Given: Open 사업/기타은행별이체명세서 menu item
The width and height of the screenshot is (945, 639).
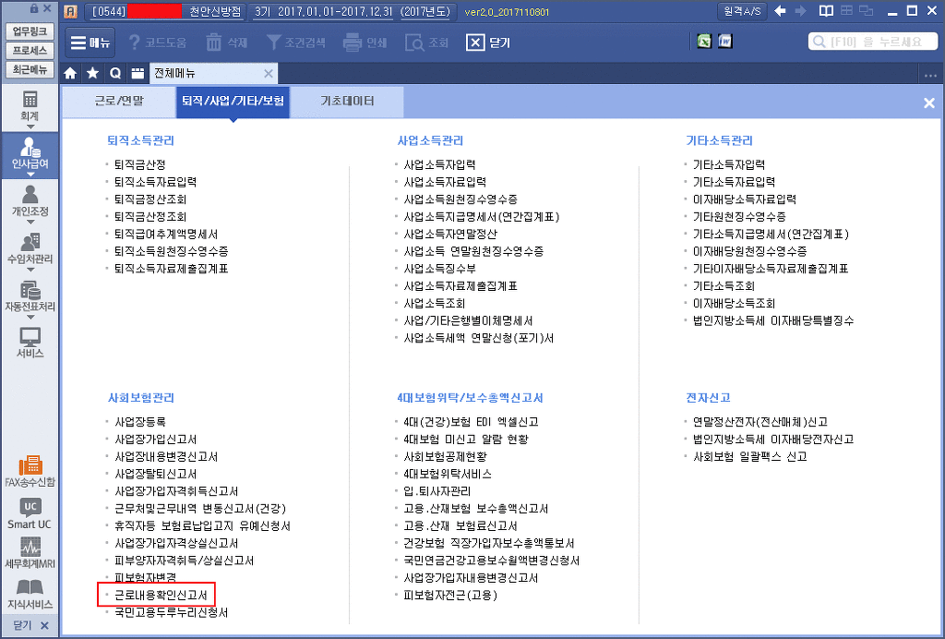Looking at the screenshot, I should [x=468, y=320].
